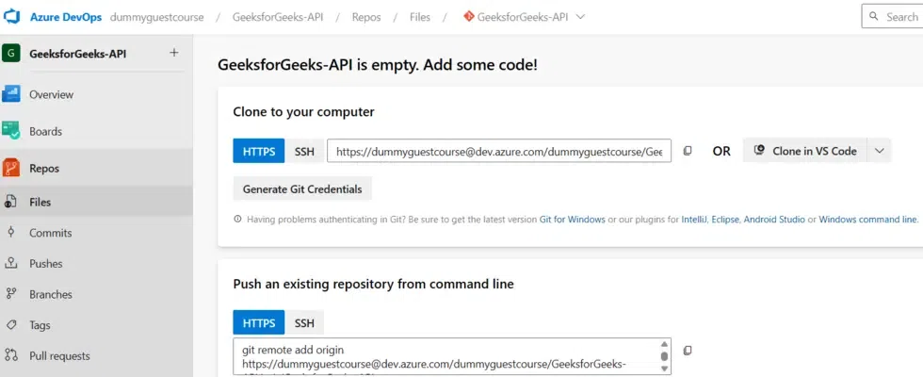Go to Pull requests in the sidebar
This screenshot has width=923, height=377.
tap(59, 356)
